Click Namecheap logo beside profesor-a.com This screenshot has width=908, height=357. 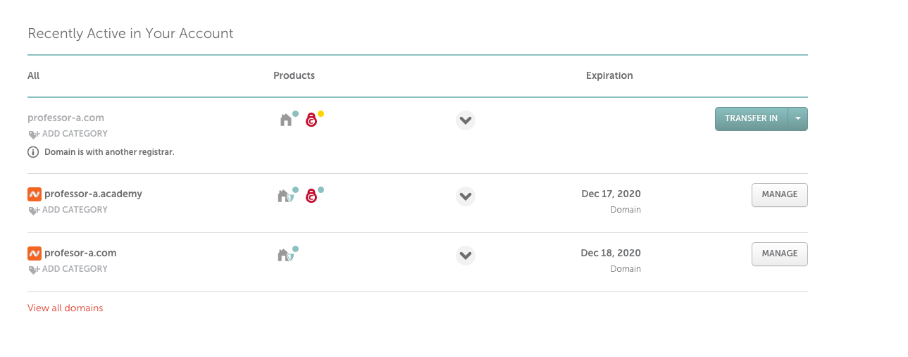click(35, 253)
